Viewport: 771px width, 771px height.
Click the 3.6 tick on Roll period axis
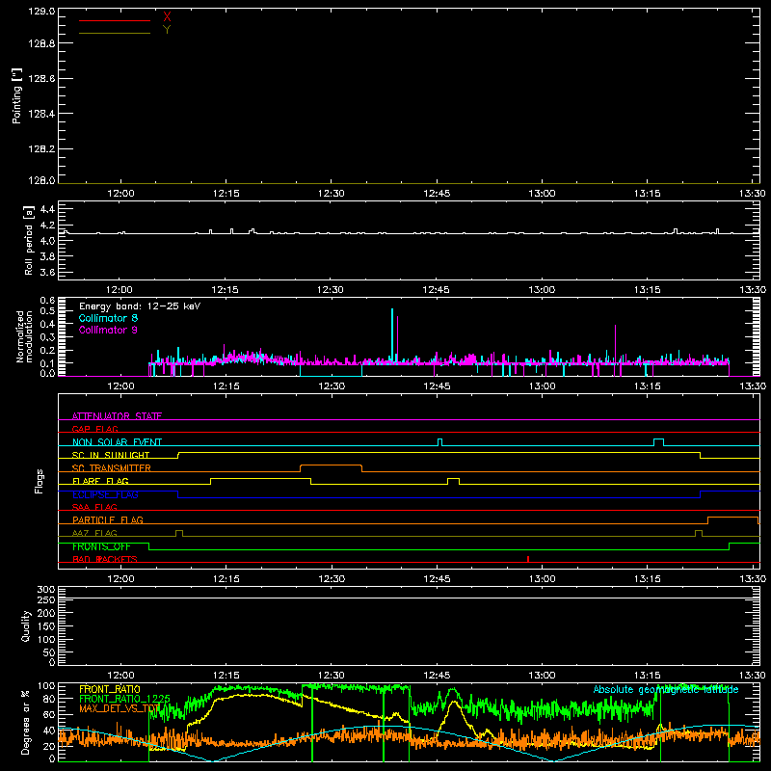47,272
